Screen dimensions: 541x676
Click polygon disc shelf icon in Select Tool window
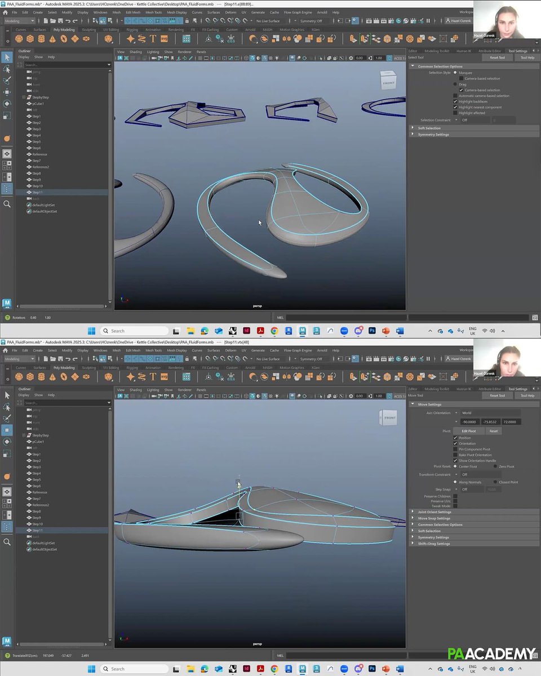click(86, 39)
